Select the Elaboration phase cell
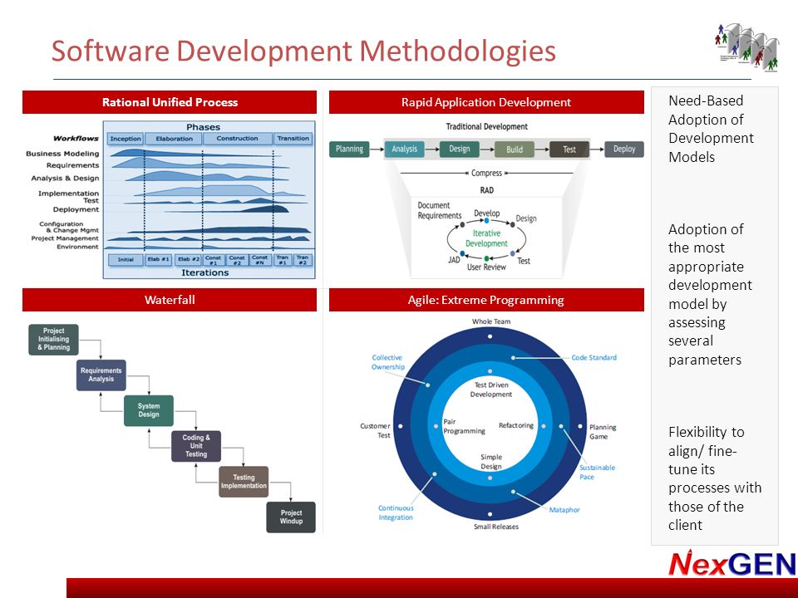Screen dimensions: 798x598 pyautogui.click(x=174, y=139)
